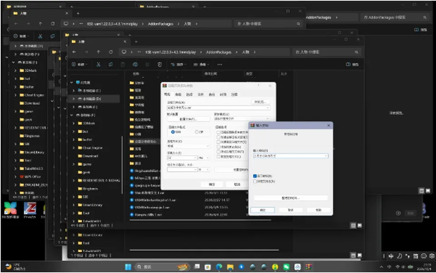Open the dictionary size dropdown
436x273 pixels.
(x=195, y=158)
